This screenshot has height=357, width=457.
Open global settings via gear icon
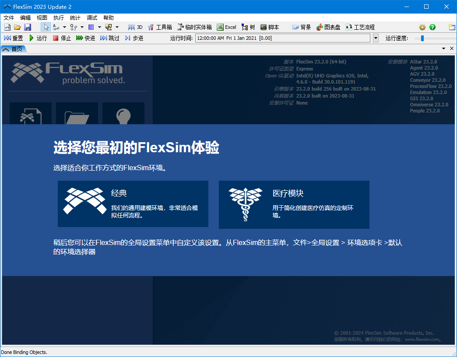[x=422, y=28]
